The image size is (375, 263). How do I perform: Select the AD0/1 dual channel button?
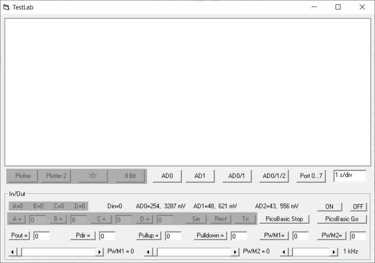[236, 176]
